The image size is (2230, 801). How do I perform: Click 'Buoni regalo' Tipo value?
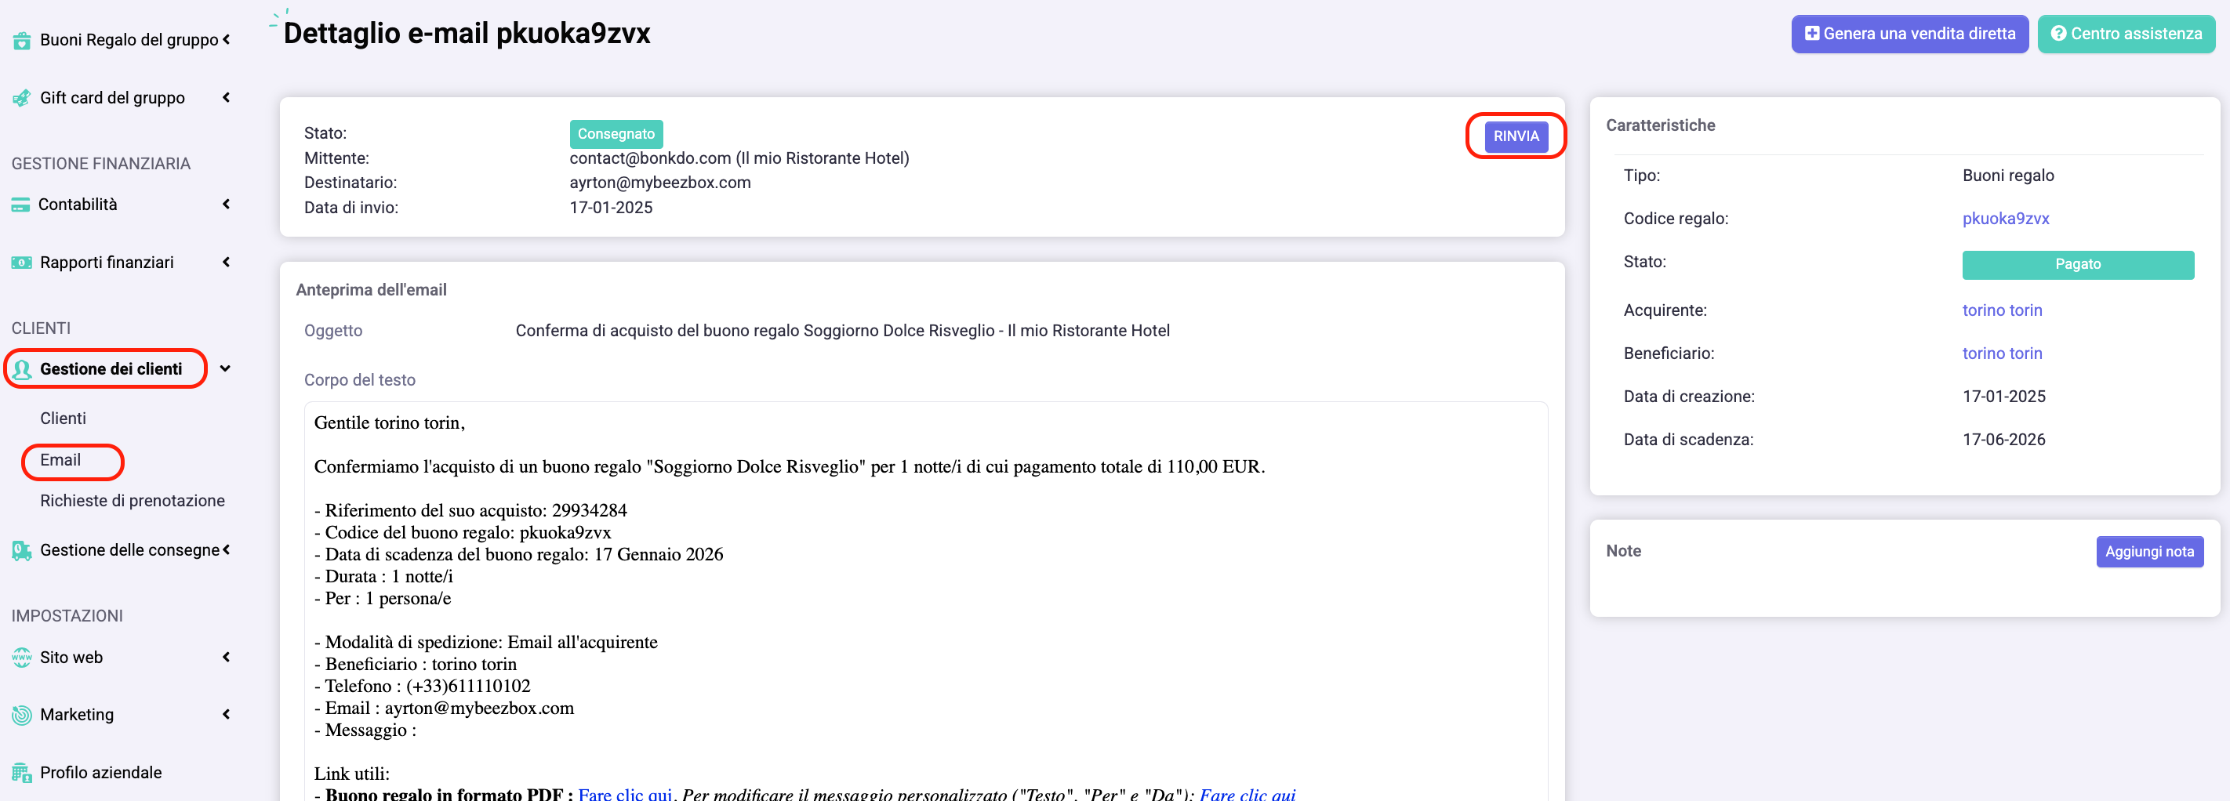coord(2007,176)
